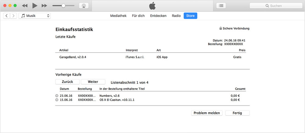Click the 'In der Bestellung enthaltene Titel' header

click(122, 89)
